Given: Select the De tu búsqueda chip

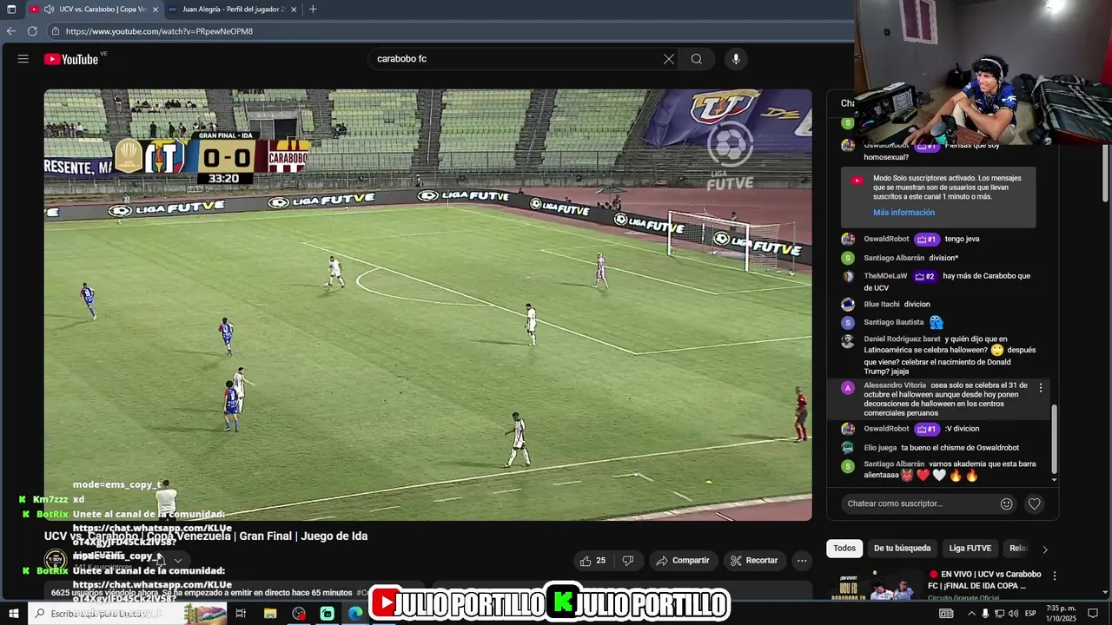Looking at the screenshot, I should (902, 549).
